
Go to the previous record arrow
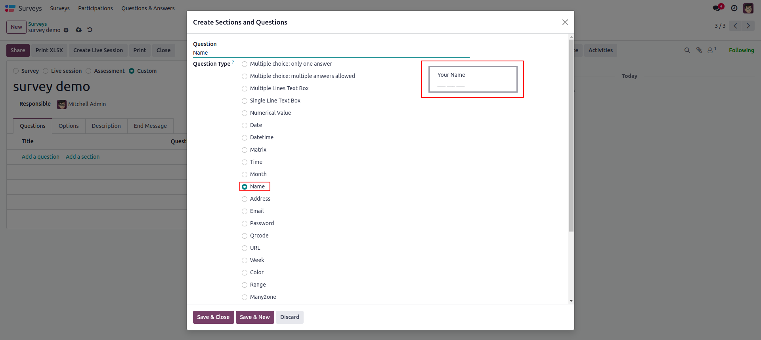(x=735, y=26)
